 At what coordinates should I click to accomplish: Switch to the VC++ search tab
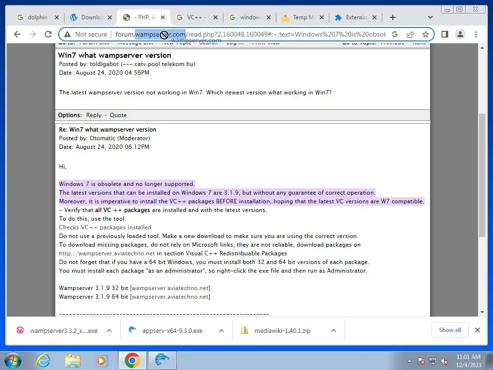[x=193, y=17]
